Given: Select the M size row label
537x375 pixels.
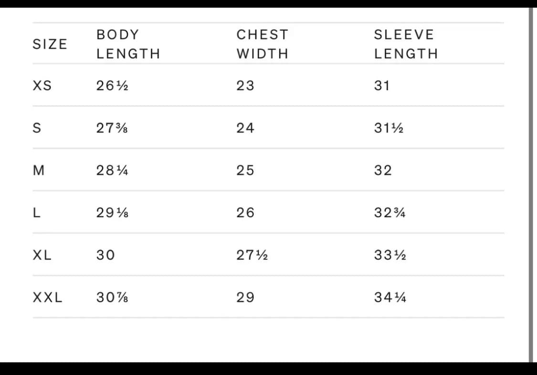Looking at the screenshot, I should coord(38,170).
